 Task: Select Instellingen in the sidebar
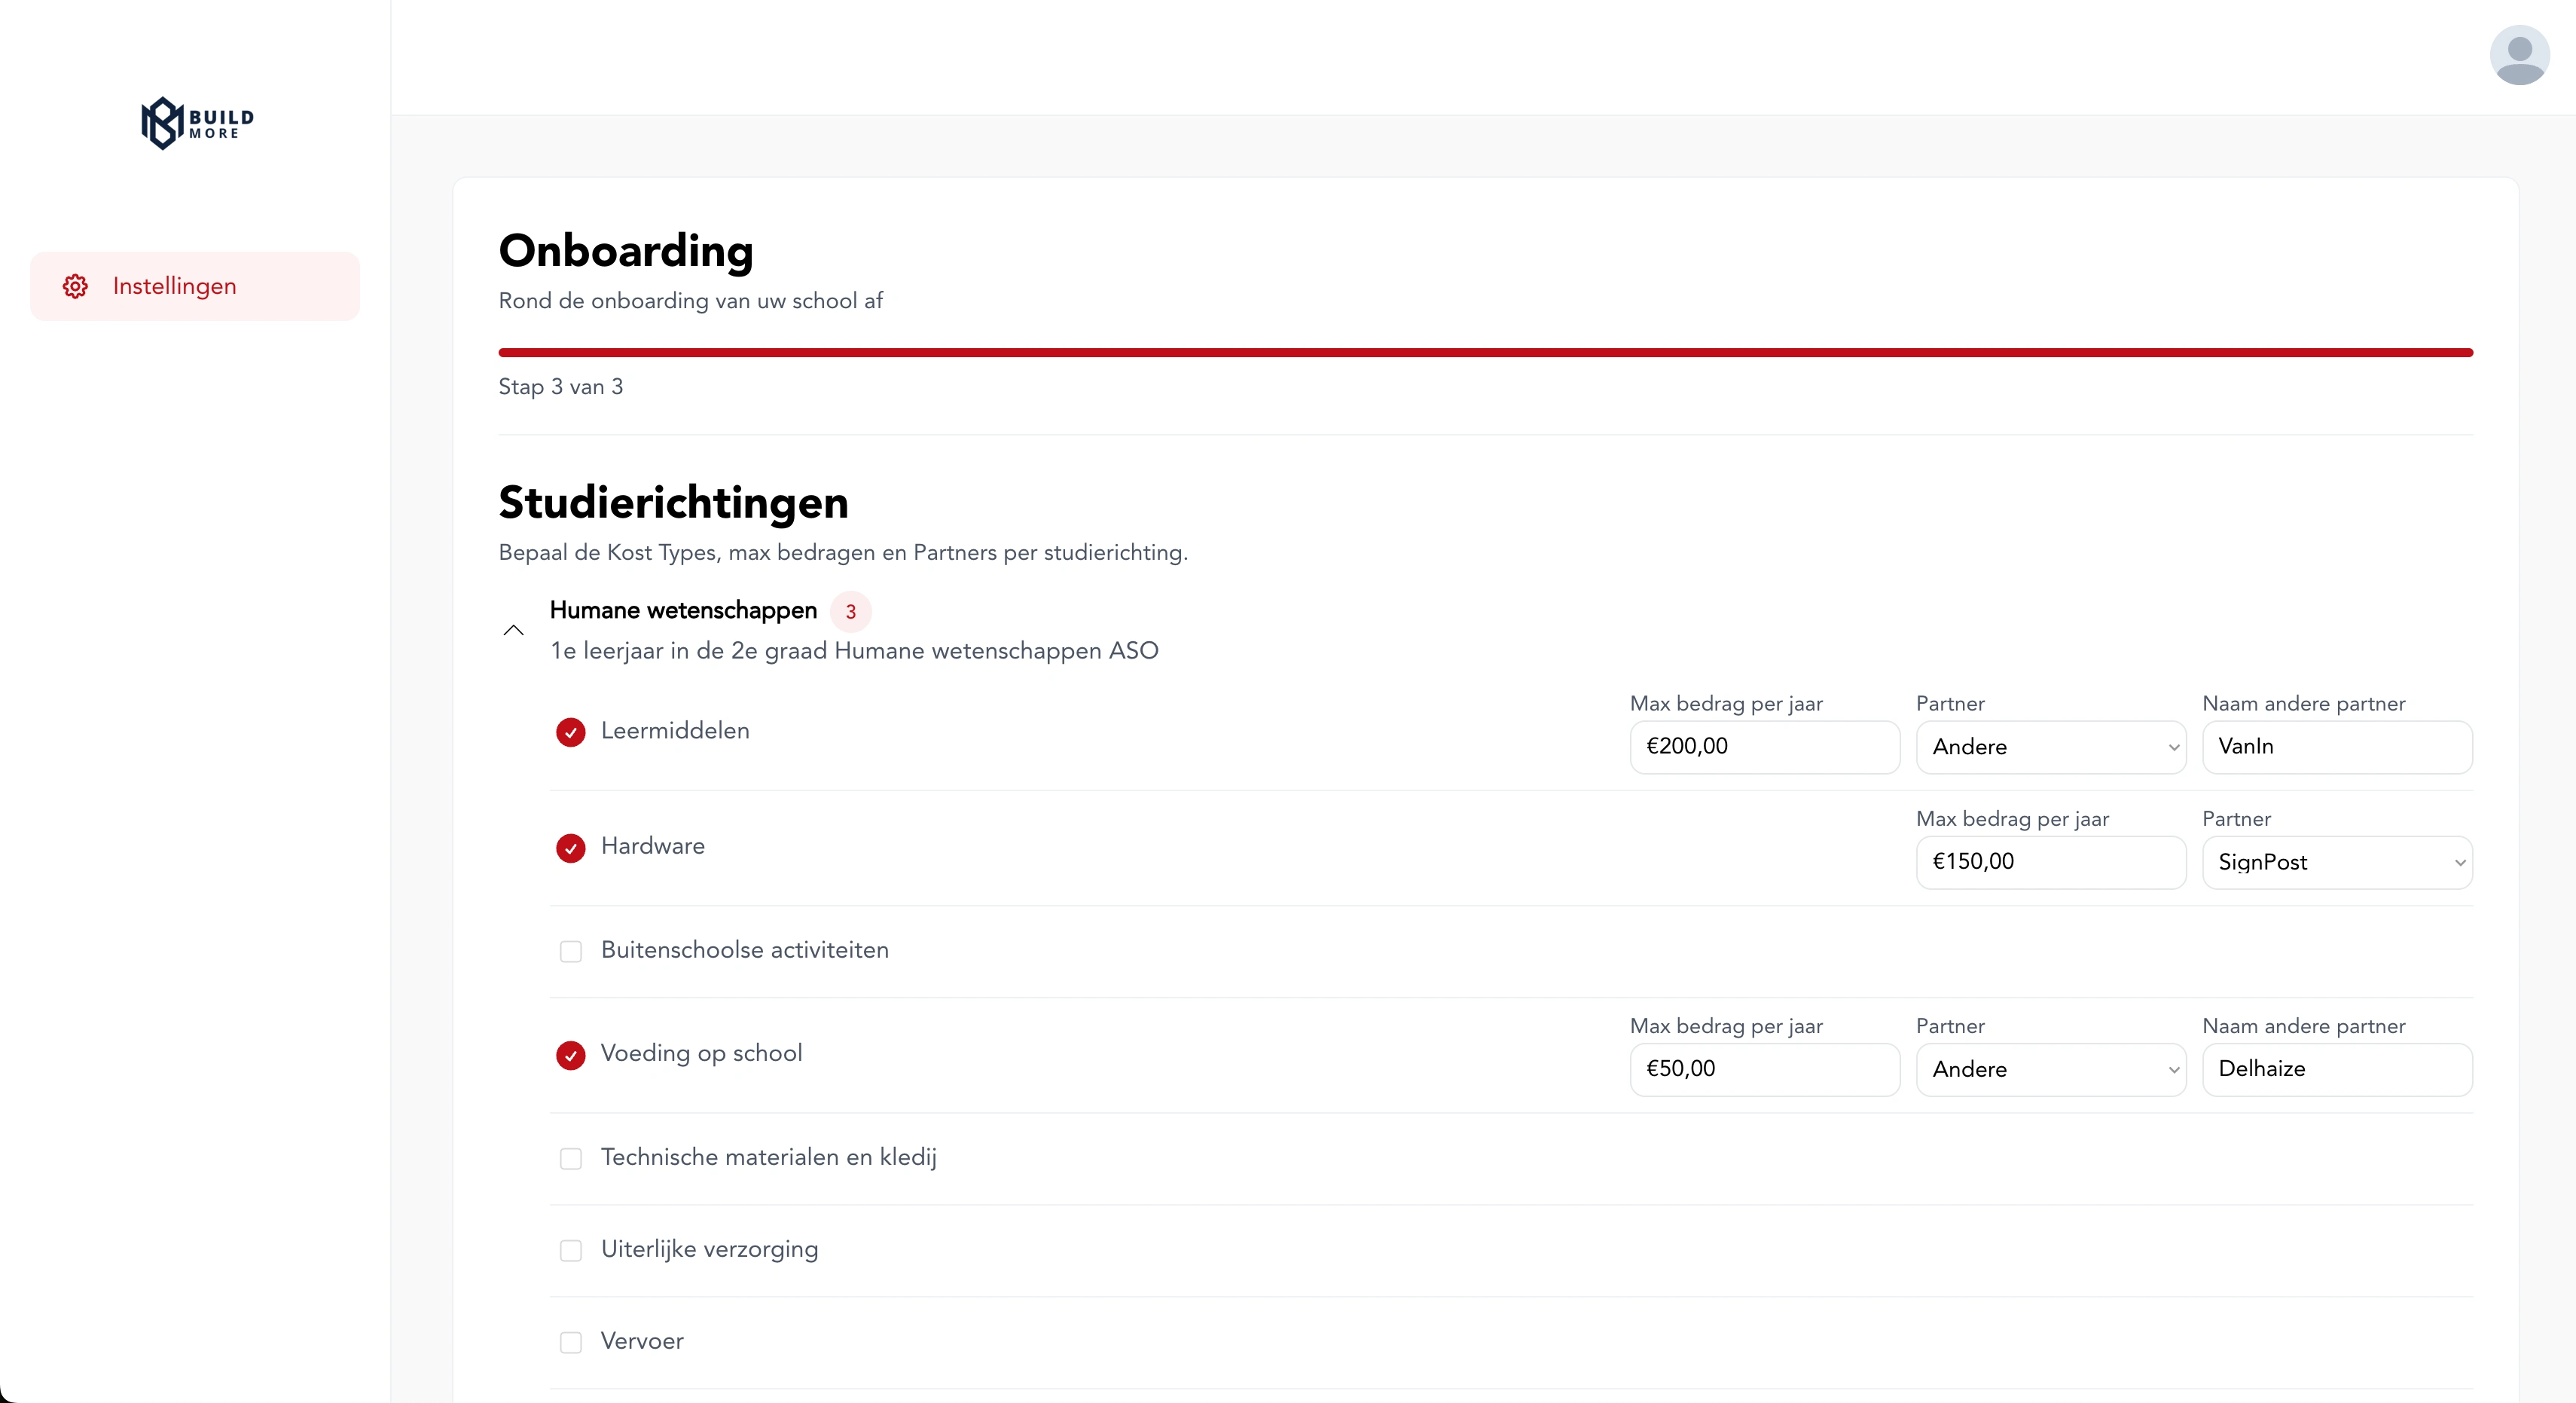(x=175, y=286)
